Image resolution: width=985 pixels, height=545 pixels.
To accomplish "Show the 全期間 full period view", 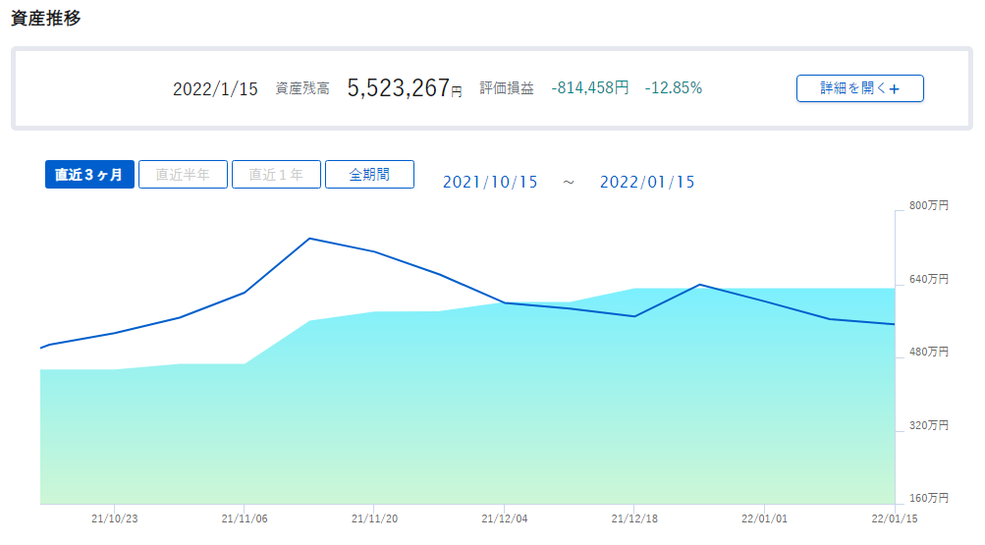I will point(369,175).
